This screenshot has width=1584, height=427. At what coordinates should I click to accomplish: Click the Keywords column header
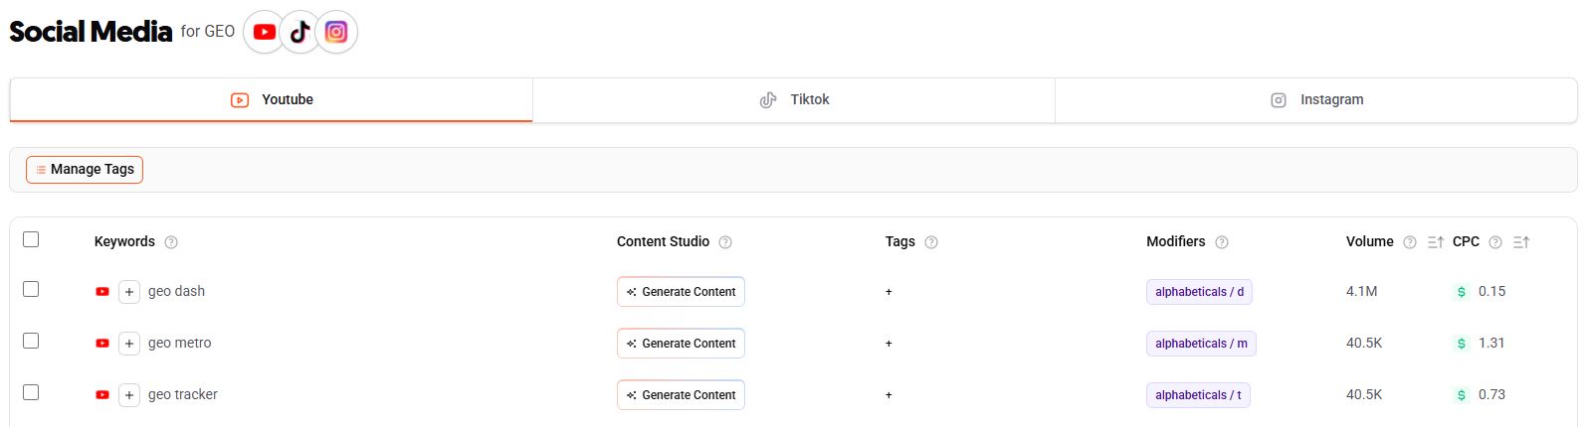[x=124, y=242]
